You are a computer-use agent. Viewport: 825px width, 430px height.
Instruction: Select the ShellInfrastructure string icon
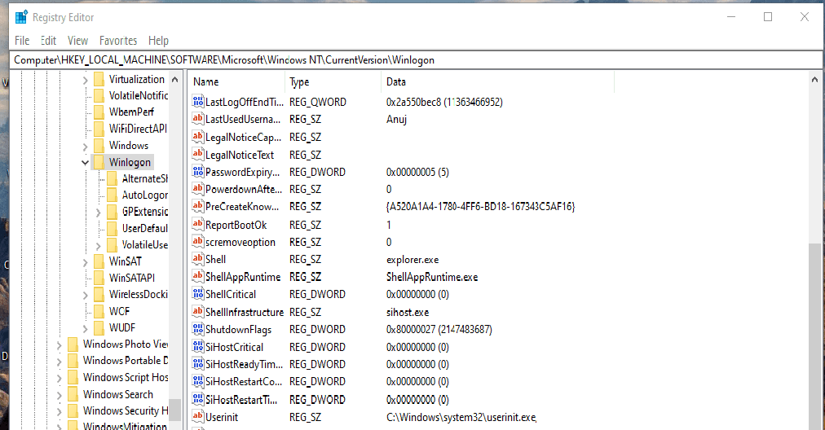[198, 312]
